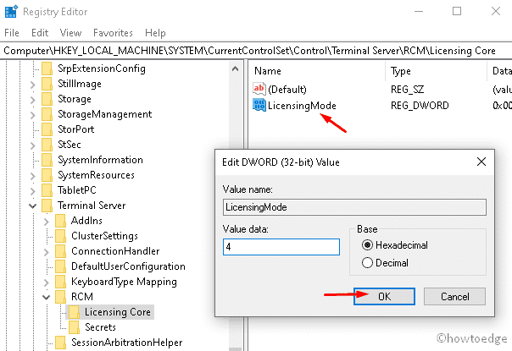
Task: Expand the SystemResources tree node
Action: (x=32, y=175)
